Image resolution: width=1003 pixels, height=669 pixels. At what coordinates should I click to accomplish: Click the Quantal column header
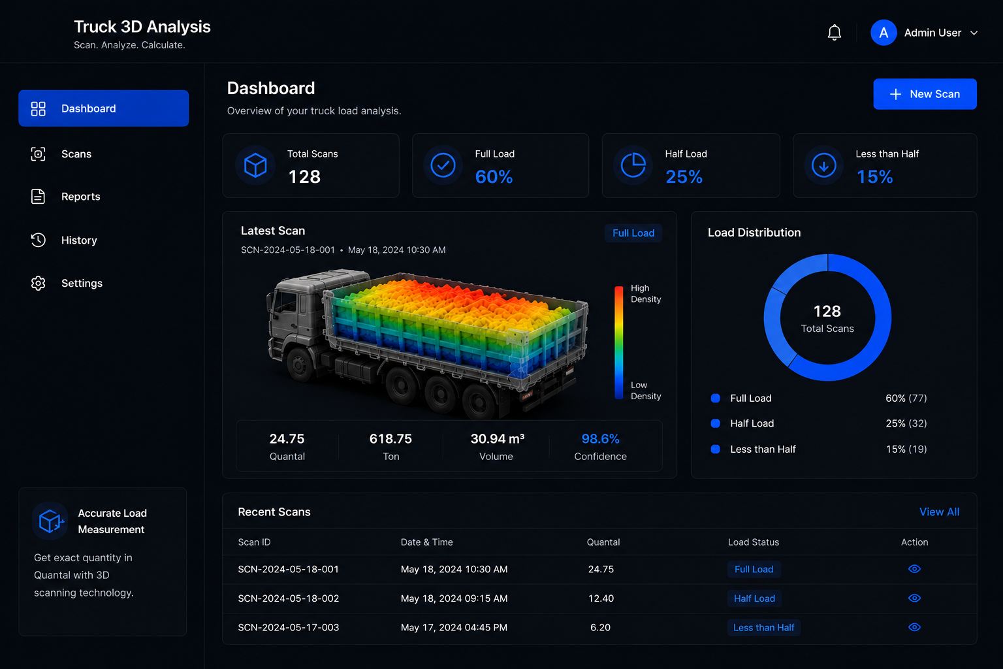coord(603,542)
